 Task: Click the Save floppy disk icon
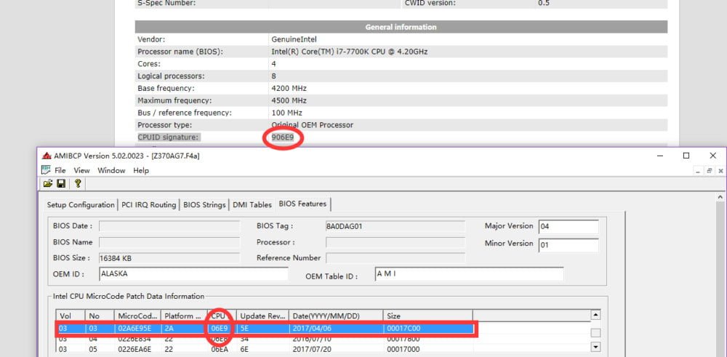61,183
